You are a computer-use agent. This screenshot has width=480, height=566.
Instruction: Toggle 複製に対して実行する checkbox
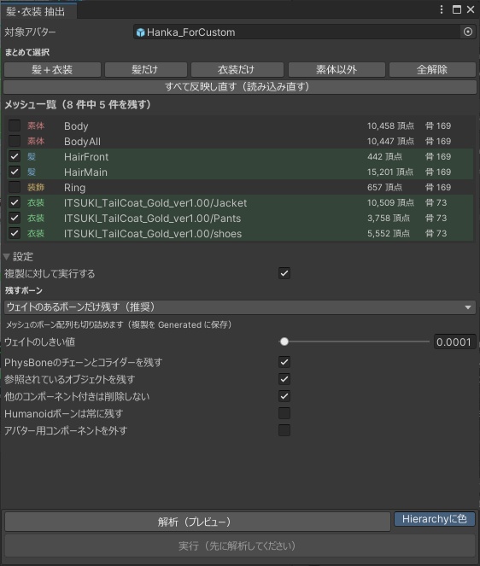click(284, 273)
